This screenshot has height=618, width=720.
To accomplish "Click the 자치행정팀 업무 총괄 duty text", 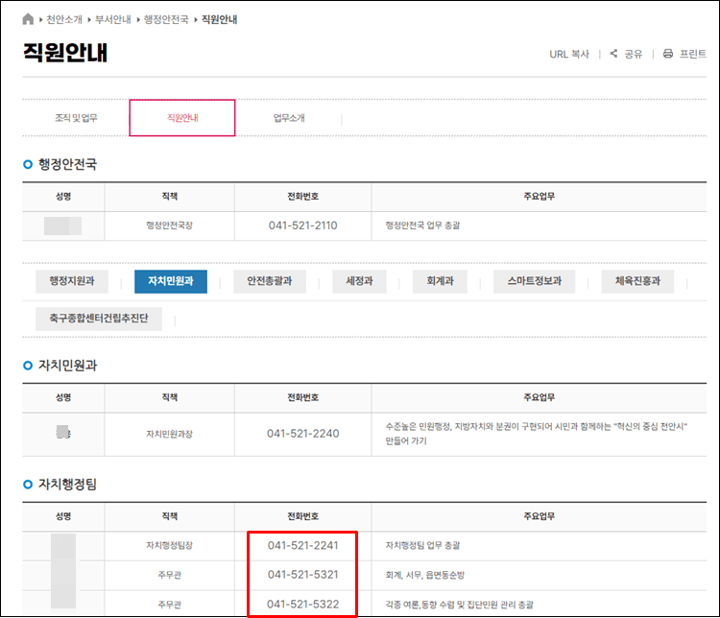I will (x=422, y=545).
